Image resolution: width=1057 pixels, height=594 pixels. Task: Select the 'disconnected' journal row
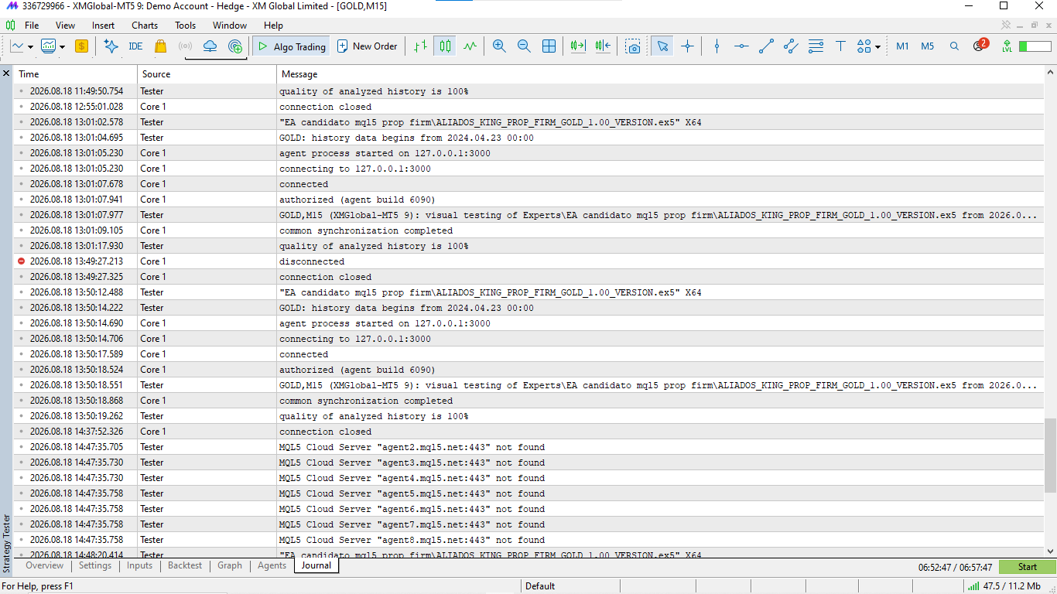tap(528, 261)
